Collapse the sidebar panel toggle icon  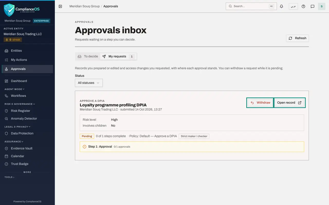point(60,6)
